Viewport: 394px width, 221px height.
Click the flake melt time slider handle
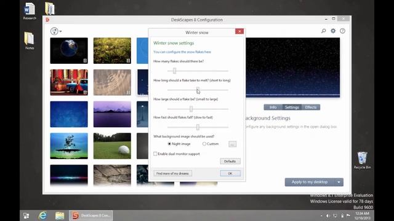point(198,90)
